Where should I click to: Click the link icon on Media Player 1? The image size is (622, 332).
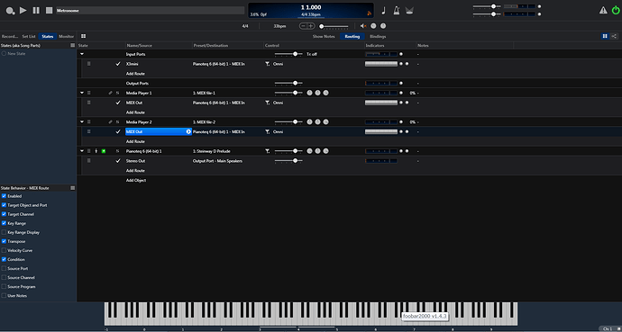point(111,93)
